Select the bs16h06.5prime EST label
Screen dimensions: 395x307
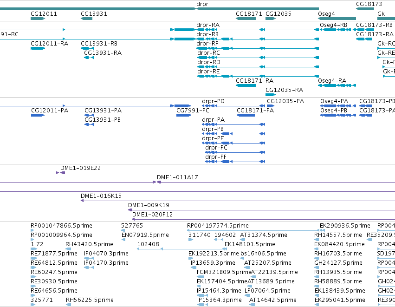[x=263, y=254]
